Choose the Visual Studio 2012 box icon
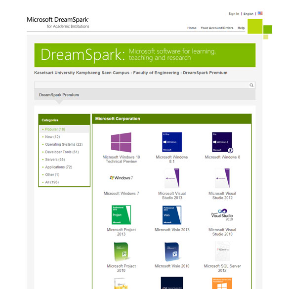 [222, 178]
